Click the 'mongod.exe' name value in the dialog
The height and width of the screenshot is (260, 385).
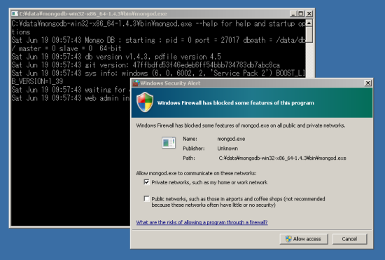[x=231, y=139]
